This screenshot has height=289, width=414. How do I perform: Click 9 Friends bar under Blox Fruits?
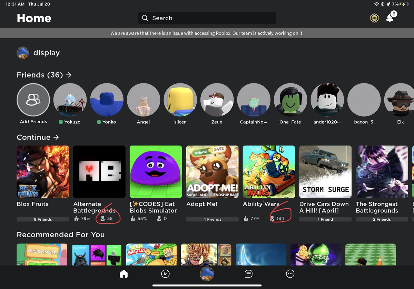[x=43, y=219]
